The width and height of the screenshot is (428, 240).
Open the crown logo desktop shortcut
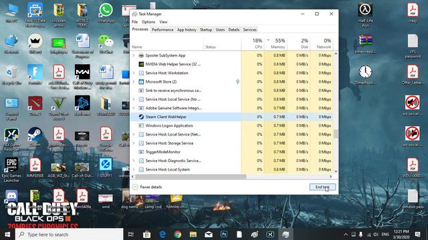[35, 44]
